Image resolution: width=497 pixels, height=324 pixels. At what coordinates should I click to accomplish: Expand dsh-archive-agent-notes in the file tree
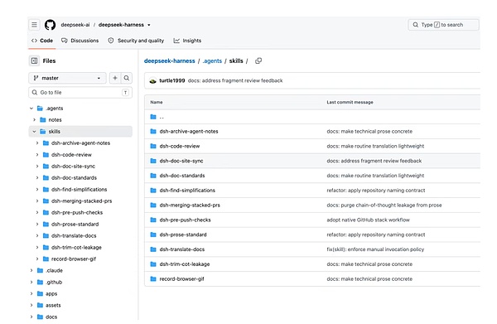click(x=37, y=143)
